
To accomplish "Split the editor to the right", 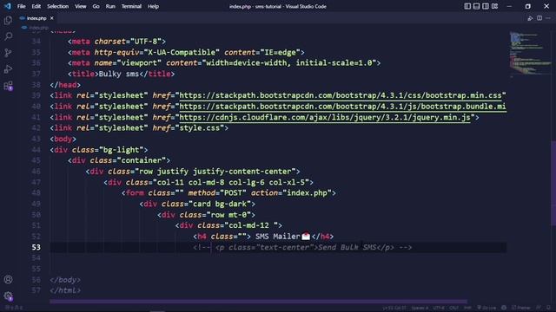I will pyautogui.click(x=539, y=18).
